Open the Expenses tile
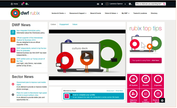The width and height of the screenshot is (177, 108). coord(158,81)
